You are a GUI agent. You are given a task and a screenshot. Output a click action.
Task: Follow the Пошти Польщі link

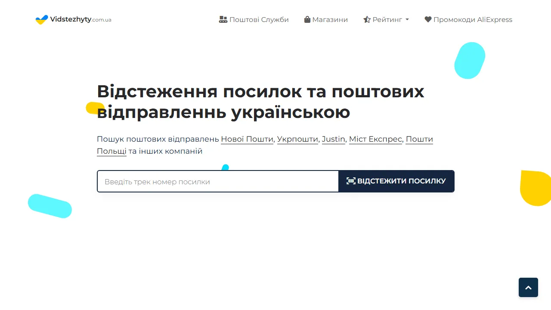coord(111,151)
